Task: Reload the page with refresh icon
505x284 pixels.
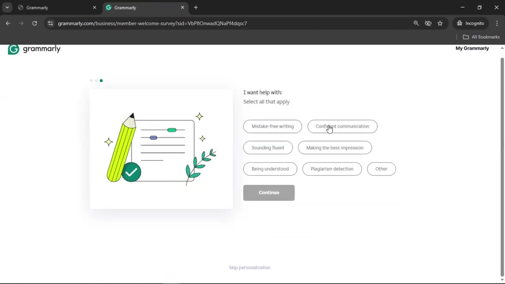Action: tap(34, 23)
